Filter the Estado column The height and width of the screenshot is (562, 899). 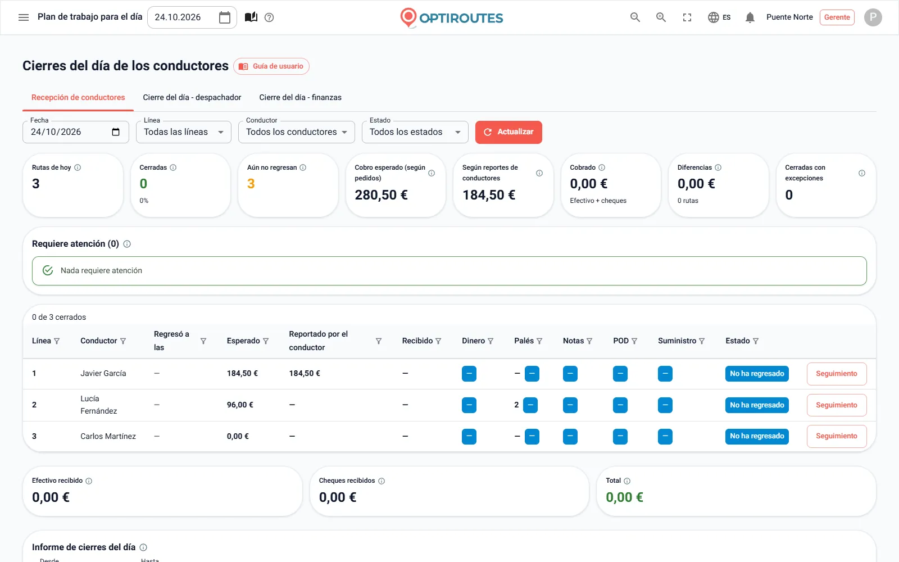756,341
